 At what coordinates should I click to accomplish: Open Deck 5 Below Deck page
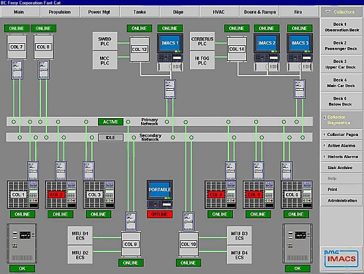coord(341,102)
